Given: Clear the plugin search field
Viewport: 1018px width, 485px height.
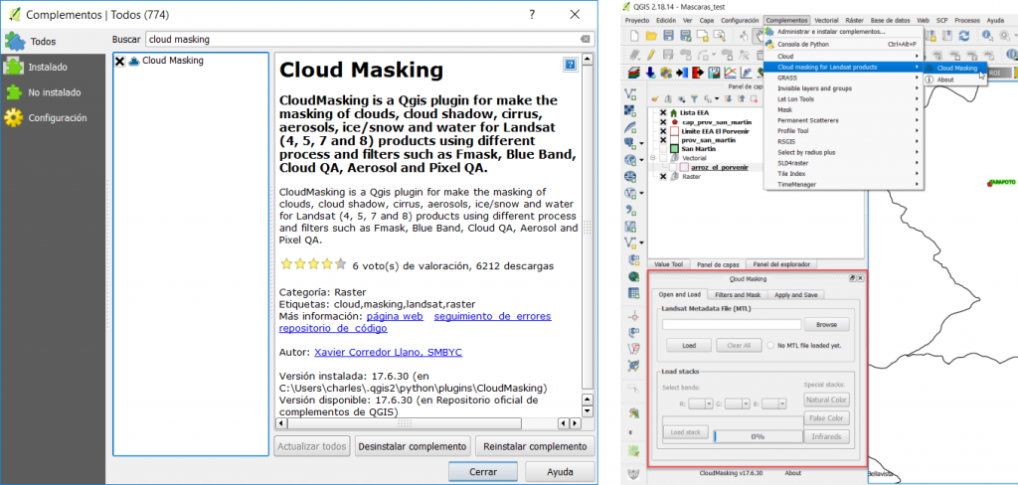Looking at the screenshot, I should 585,39.
